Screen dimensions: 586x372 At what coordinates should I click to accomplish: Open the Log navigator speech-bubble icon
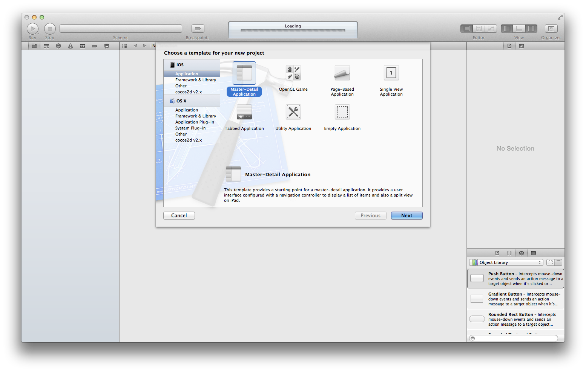coord(107,46)
